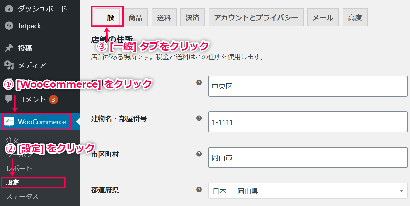Click the Dashboard gauge icon
The image size is (410, 206).
click(x=9, y=8)
